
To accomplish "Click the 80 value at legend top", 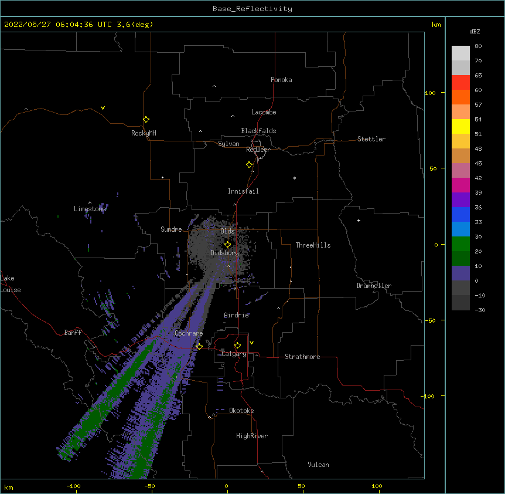I will [478, 46].
